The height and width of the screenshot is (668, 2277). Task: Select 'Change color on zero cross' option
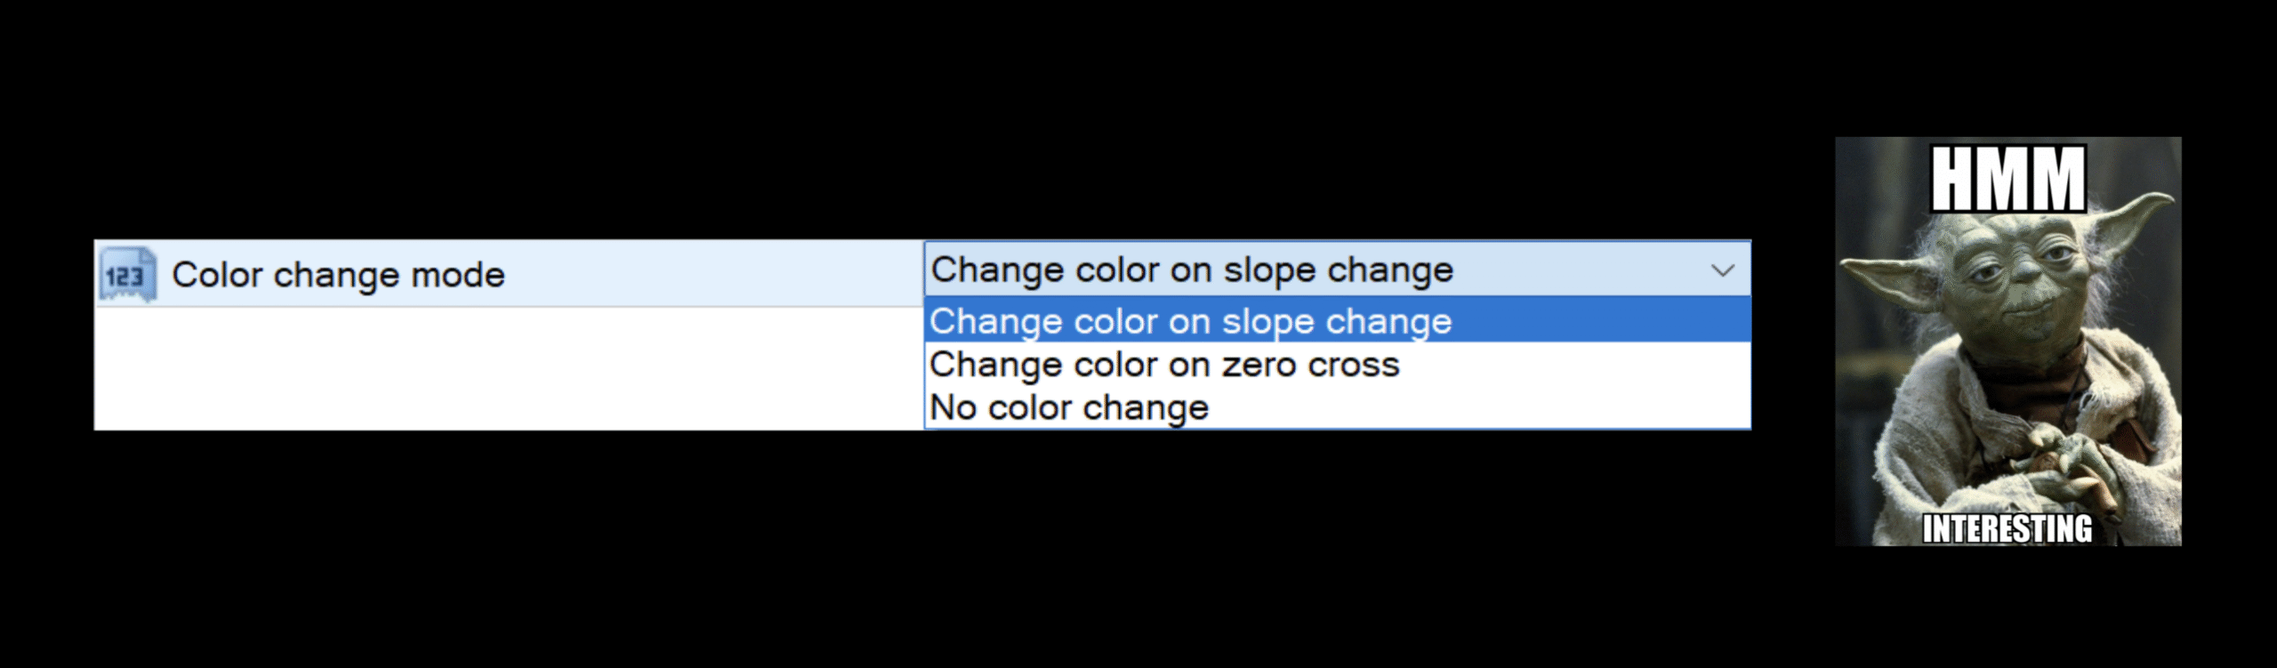click(1164, 365)
